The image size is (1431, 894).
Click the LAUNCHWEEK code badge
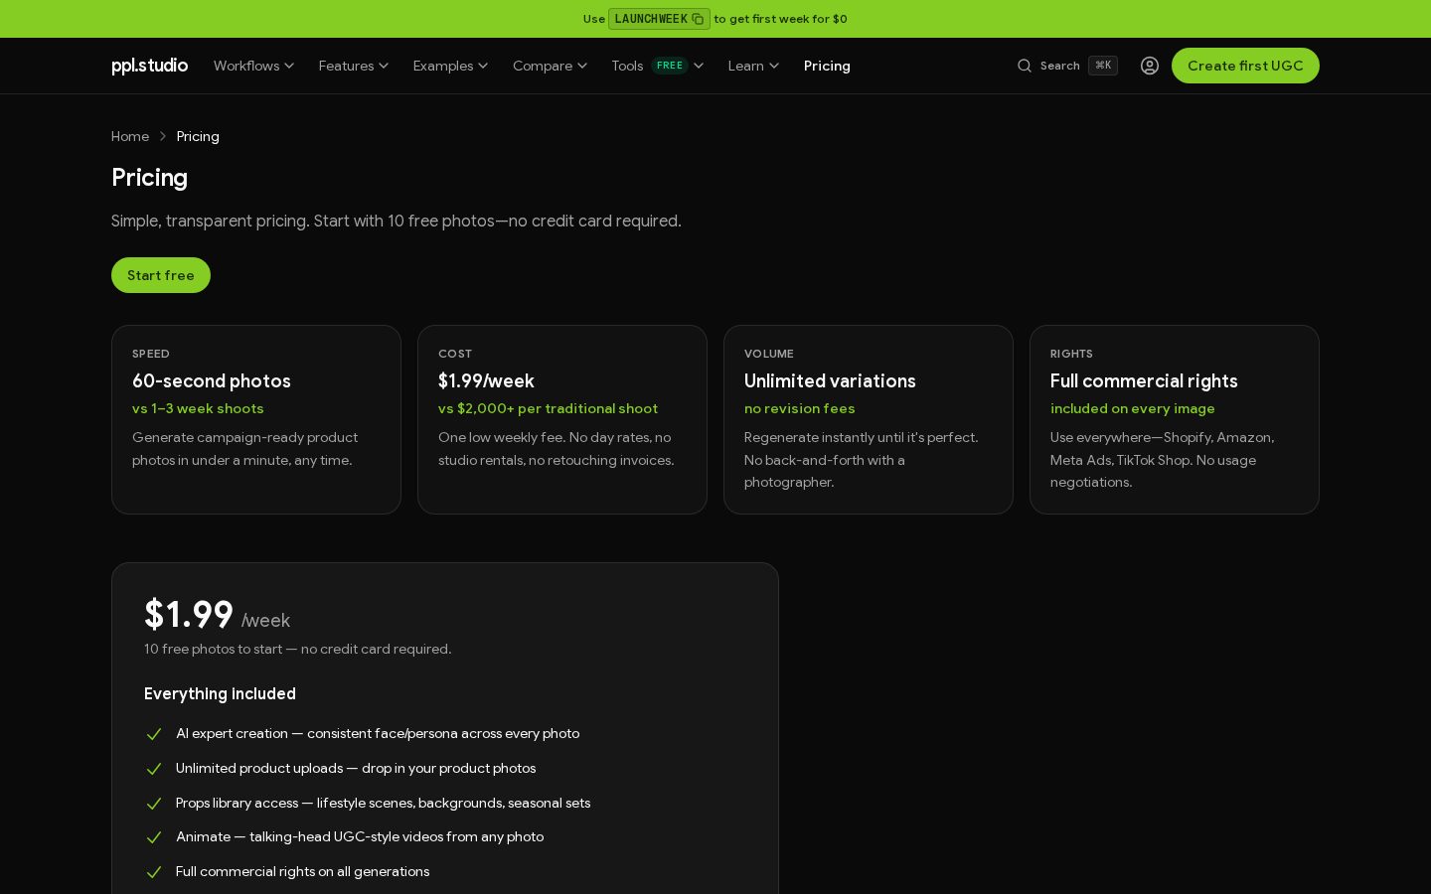659,19
